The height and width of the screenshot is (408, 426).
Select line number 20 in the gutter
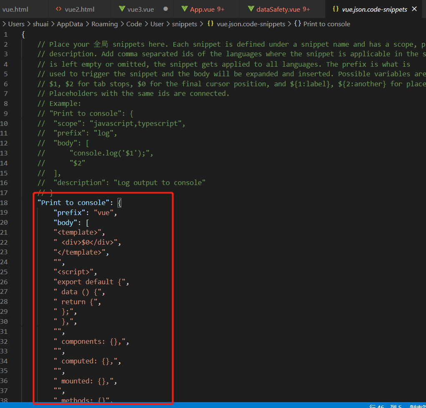click(x=4, y=223)
